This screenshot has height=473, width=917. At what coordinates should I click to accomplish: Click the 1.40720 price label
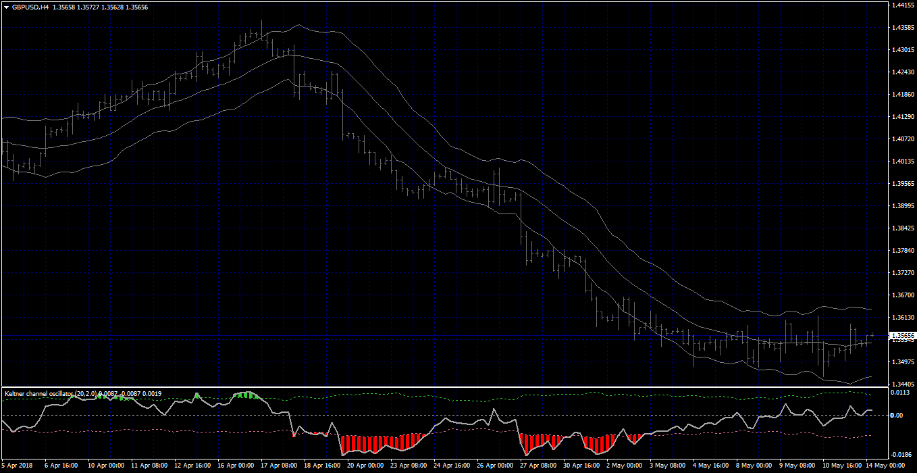point(902,139)
